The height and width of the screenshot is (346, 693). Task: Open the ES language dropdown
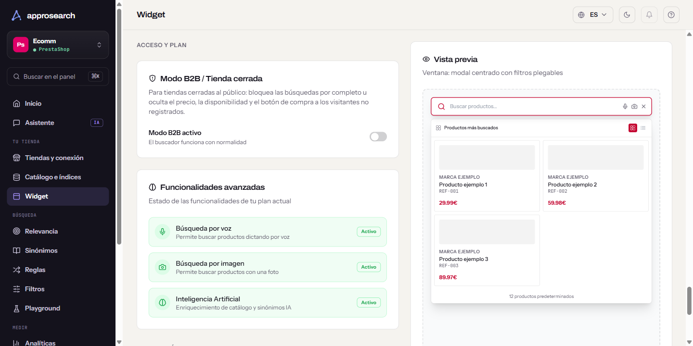click(593, 15)
